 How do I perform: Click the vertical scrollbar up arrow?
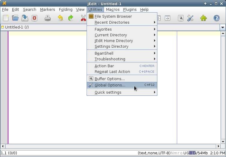click(x=223, y=34)
